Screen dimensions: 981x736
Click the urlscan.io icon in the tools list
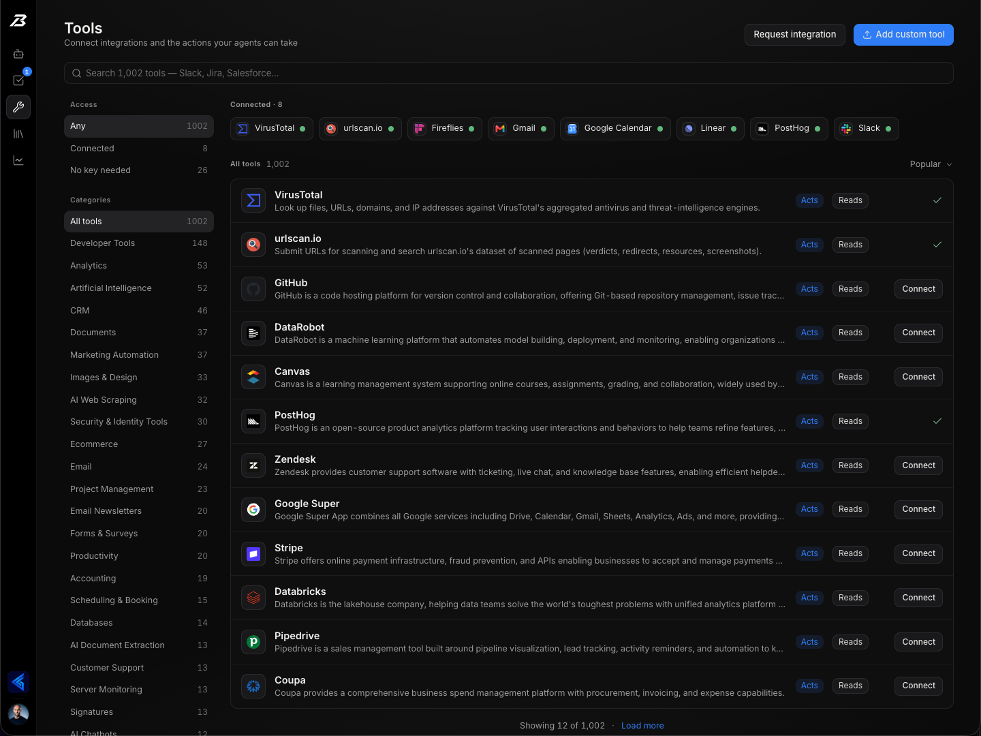[253, 245]
